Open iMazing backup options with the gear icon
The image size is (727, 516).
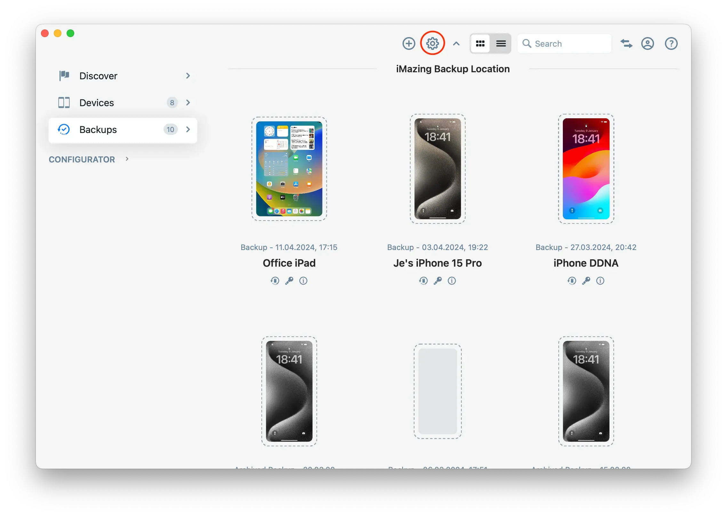coord(432,43)
